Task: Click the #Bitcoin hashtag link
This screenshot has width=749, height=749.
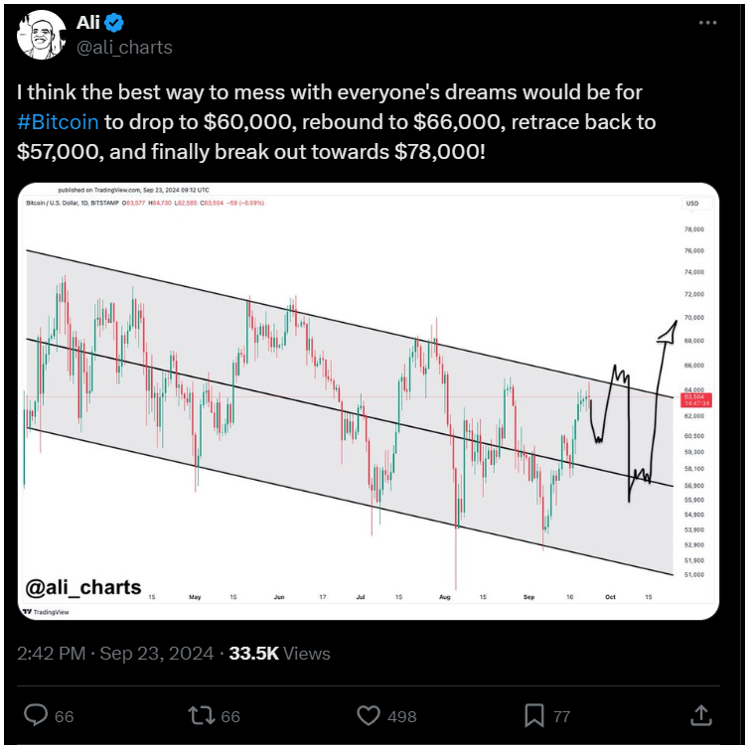Action: pos(58,122)
